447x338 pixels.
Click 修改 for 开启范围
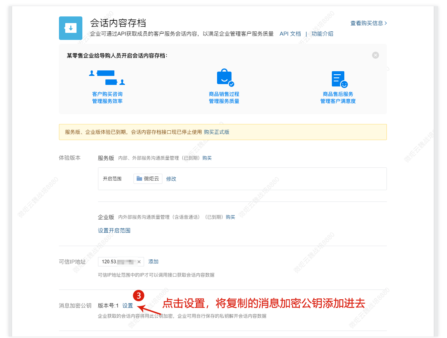[x=171, y=179]
